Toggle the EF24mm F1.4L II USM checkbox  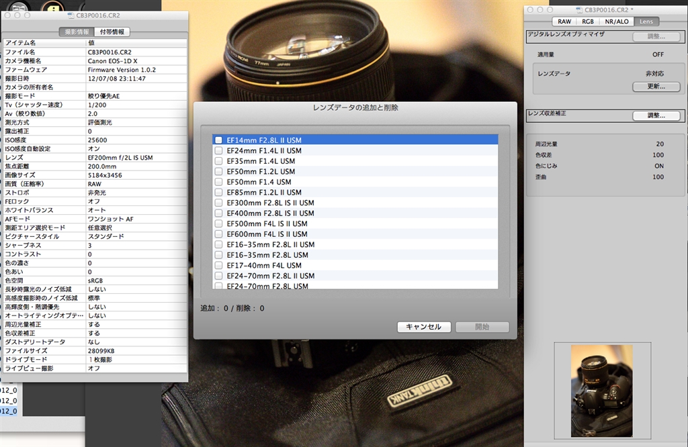218,150
